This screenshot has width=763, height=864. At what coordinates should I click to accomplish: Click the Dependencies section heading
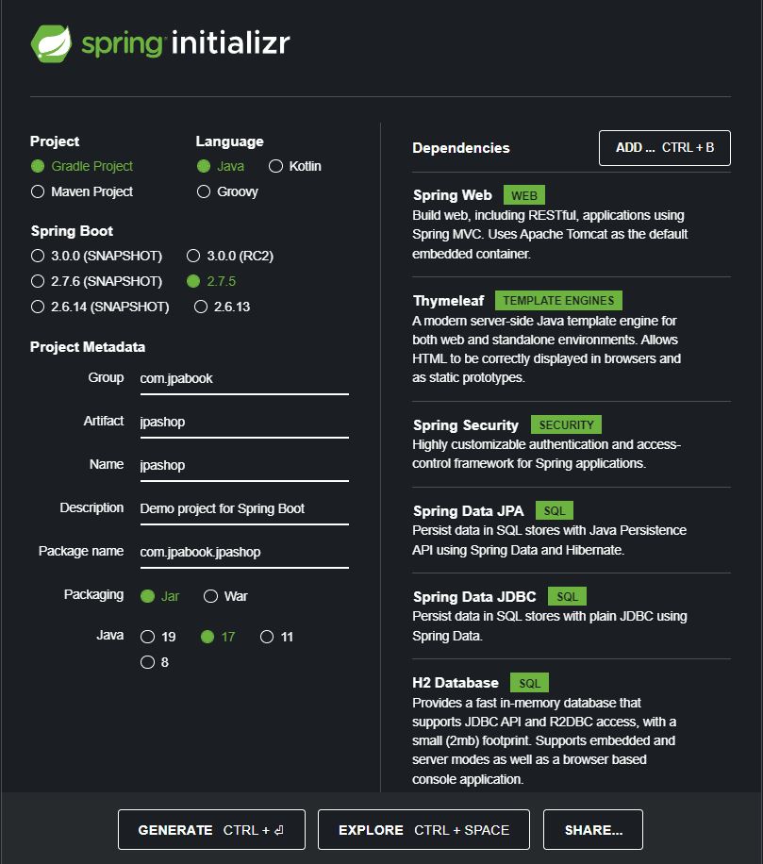[x=461, y=148]
